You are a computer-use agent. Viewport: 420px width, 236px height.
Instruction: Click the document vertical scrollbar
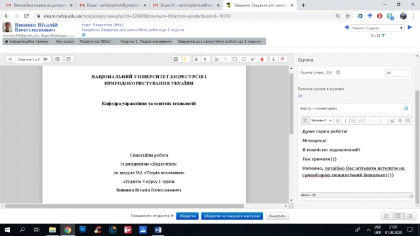point(291,103)
